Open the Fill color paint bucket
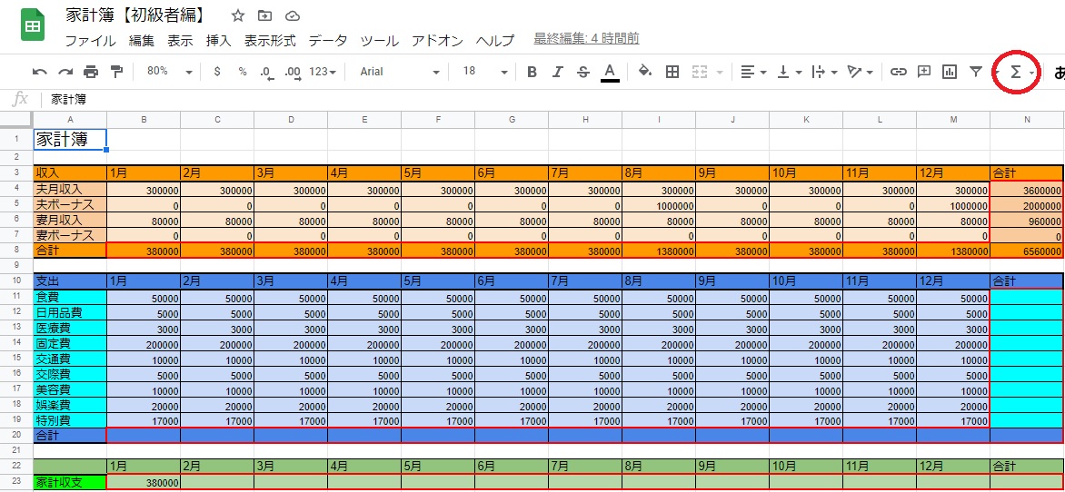The width and height of the screenshot is (1065, 492). click(x=645, y=72)
